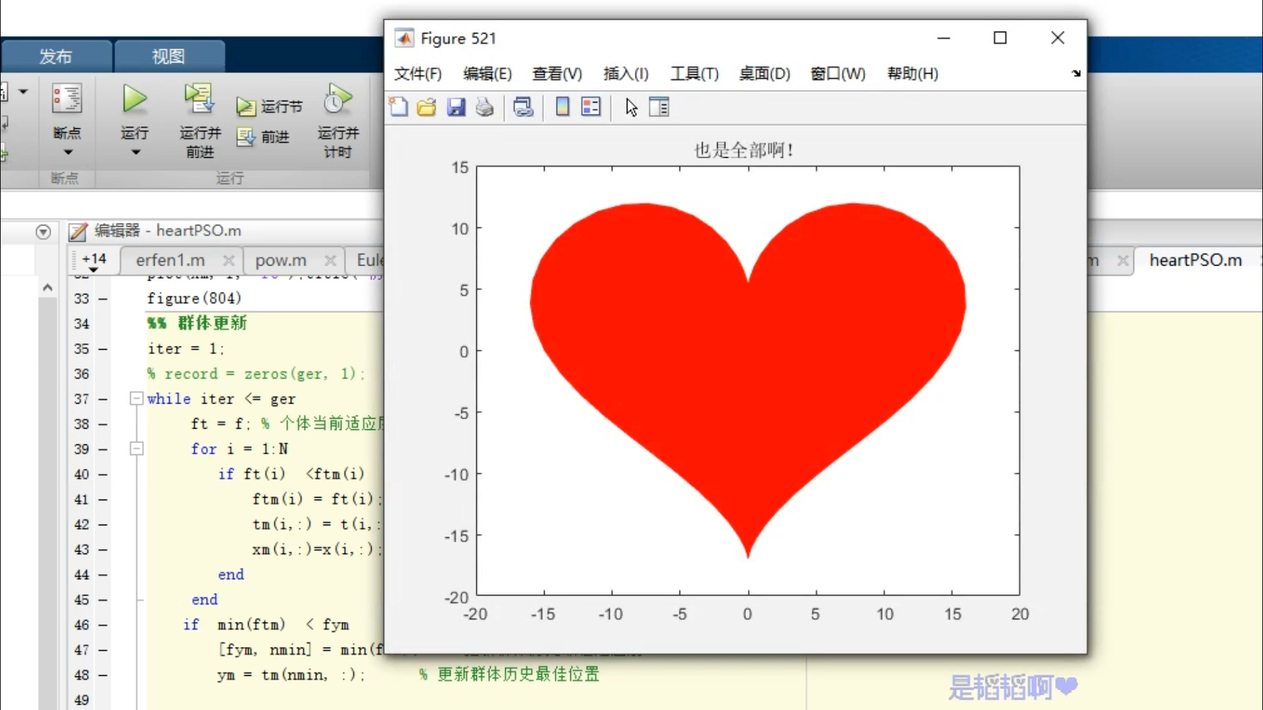Click the Print figure icon

pyautogui.click(x=483, y=106)
